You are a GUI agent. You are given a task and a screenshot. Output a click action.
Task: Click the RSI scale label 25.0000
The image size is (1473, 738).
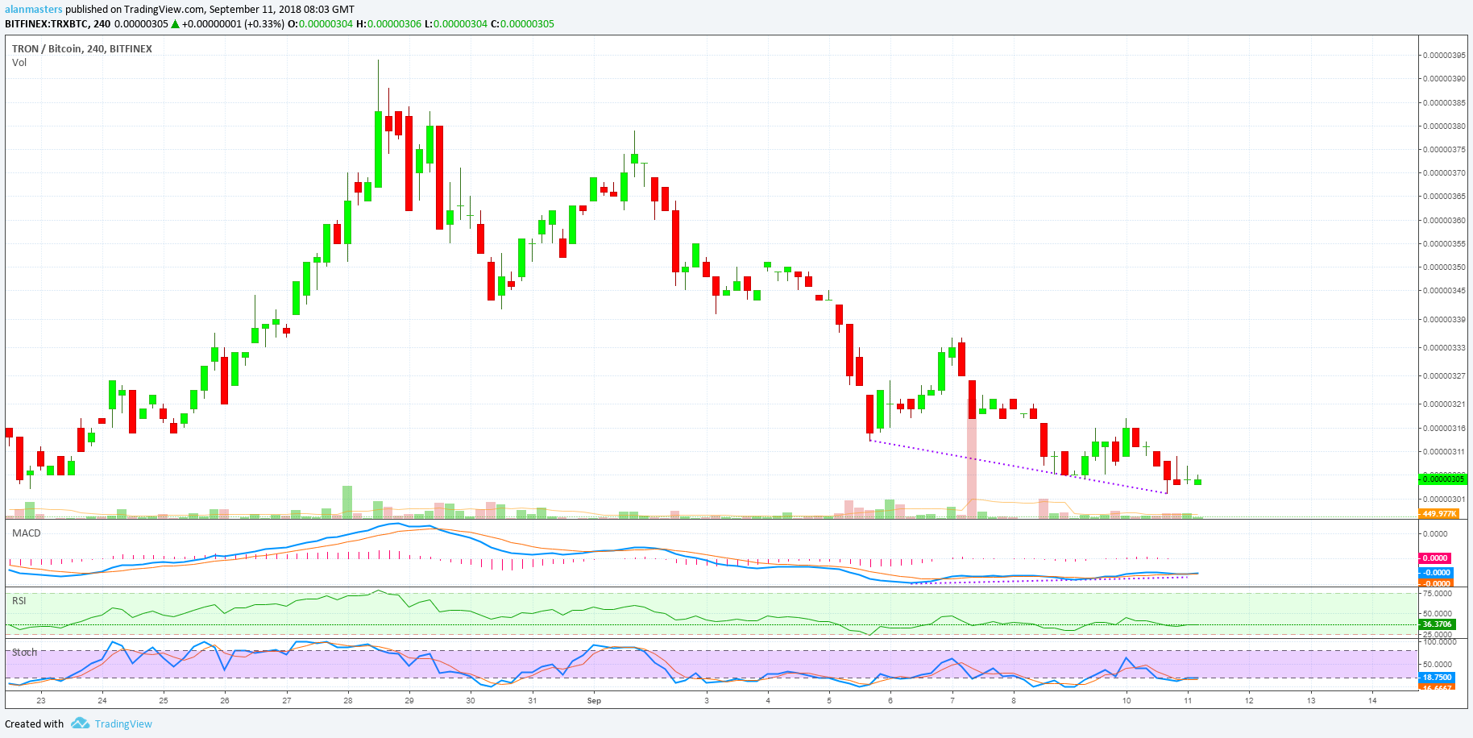tap(1438, 635)
